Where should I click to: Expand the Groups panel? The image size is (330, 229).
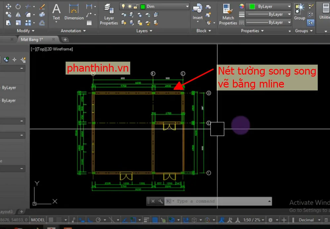(304, 31)
